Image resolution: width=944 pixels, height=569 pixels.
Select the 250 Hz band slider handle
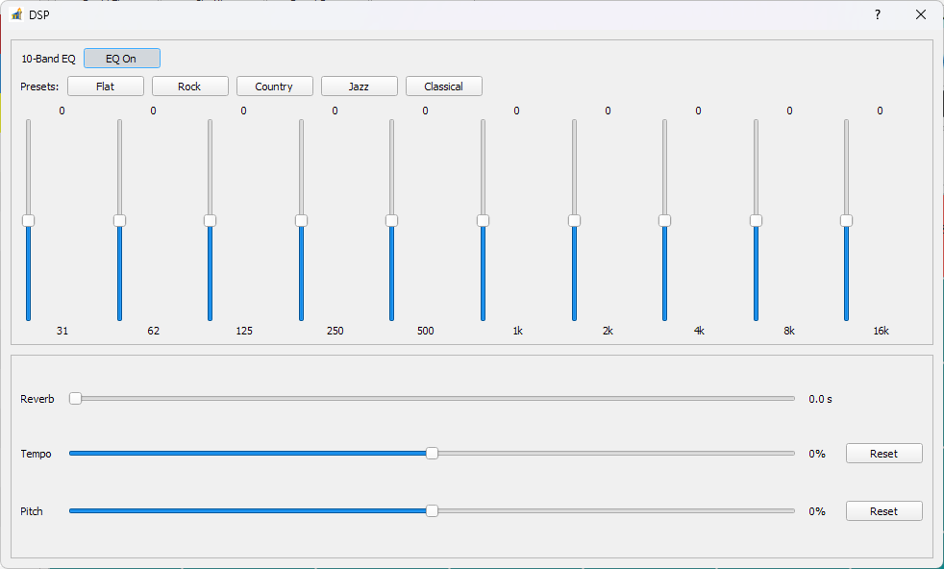click(301, 220)
